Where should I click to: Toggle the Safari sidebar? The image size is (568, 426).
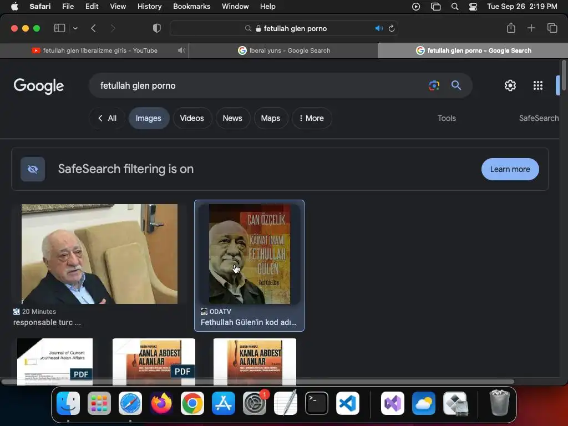[x=59, y=28]
